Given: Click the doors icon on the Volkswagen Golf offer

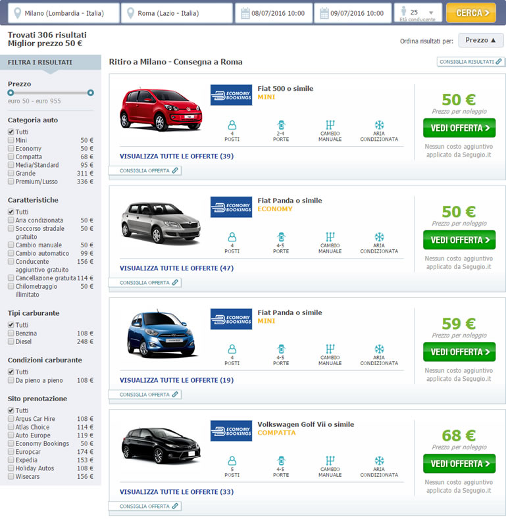Looking at the screenshot, I should point(281,460).
